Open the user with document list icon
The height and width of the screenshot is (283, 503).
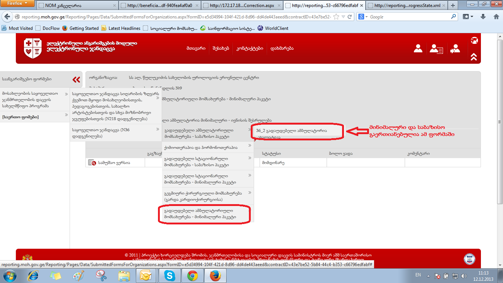point(436,49)
